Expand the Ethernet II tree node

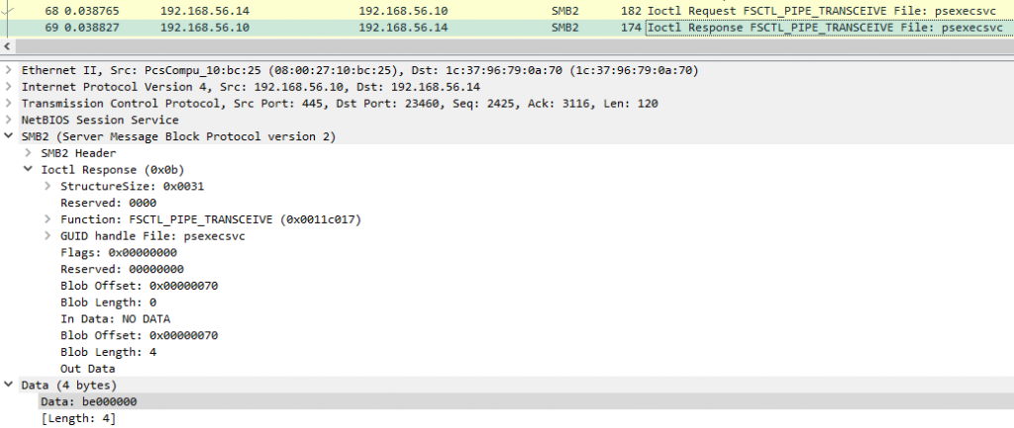point(9,71)
